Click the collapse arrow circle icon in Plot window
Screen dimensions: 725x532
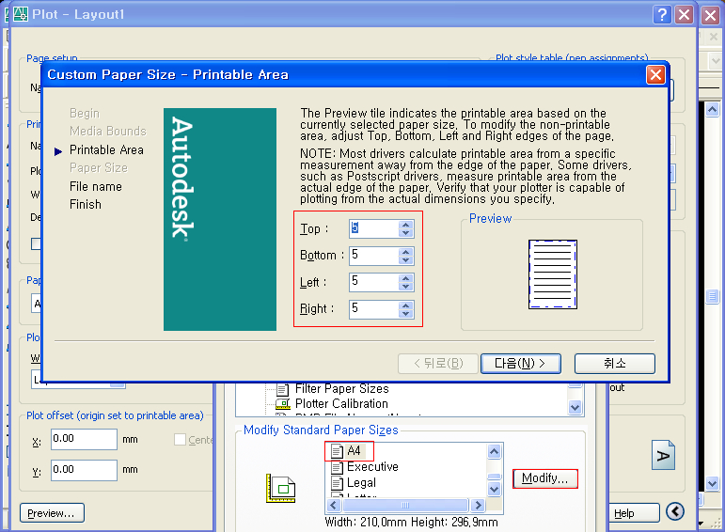click(675, 511)
